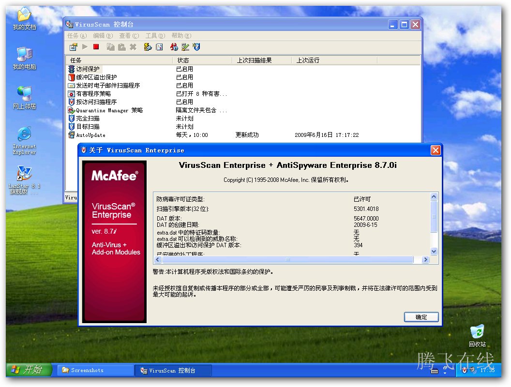Click the blue shield icon at the toolbar's right end
The image size is (511, 387).
[x=196, y=47]
